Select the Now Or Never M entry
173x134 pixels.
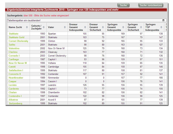pyautogui.click(x=18, y=63)
